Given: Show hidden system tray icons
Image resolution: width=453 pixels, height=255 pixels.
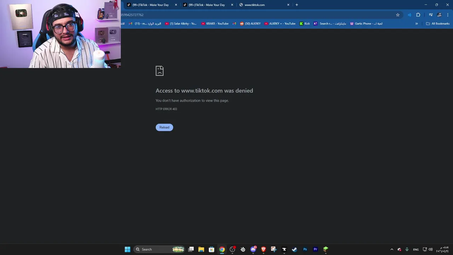Looking at the screenshot, I should [x=392, y=249].
